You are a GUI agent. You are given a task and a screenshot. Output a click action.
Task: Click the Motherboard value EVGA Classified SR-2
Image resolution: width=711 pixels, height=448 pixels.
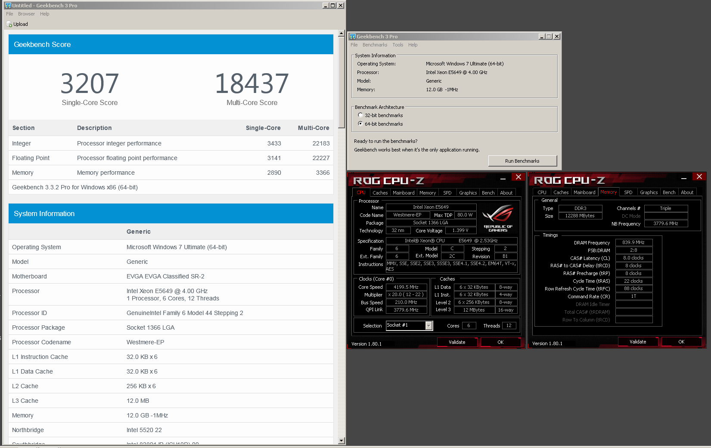[x=165, y=276]
